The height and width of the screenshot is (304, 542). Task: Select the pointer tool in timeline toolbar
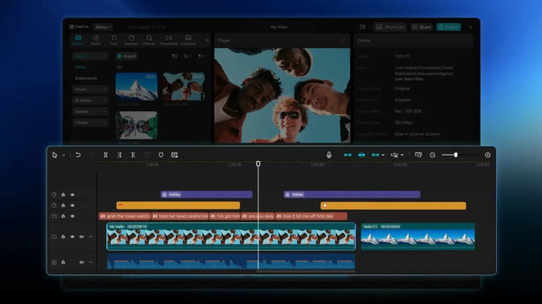[54, 155]
